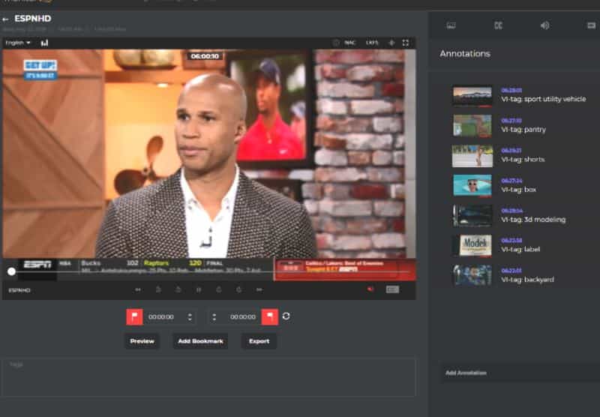The height and width of the screenshot is (417, 600).
Task: Toggle CC captions in the player bar
Action: point(391,289)
